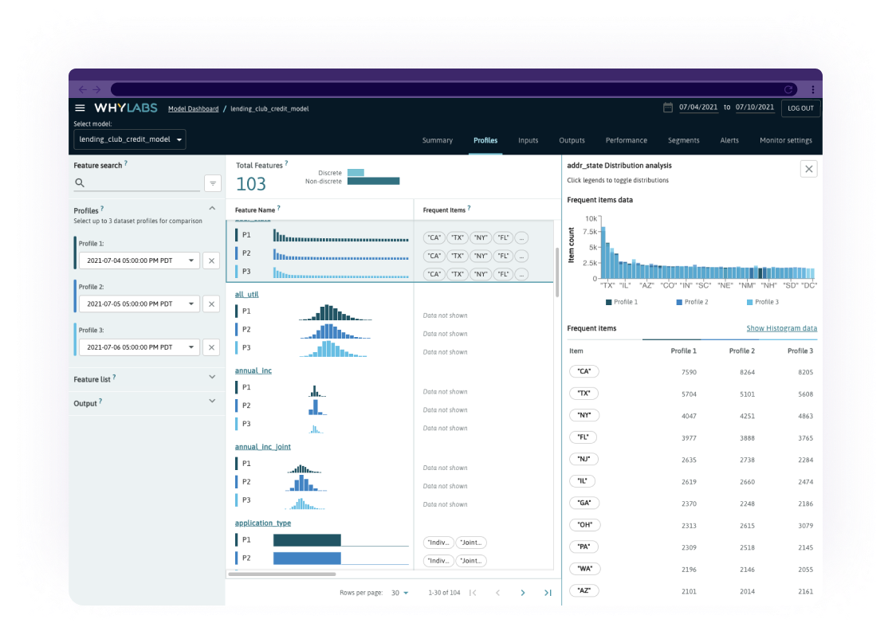This screenshot has width=892, height=631.
Task: Click the browser reload icon
Action: tap(788, 90)
